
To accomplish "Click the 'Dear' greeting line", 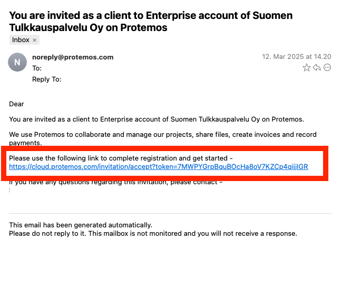I will tap(16, 104).
